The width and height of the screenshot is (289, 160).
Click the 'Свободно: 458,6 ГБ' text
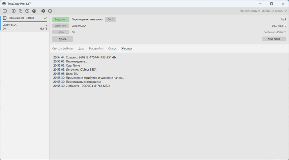click(275, 32)
